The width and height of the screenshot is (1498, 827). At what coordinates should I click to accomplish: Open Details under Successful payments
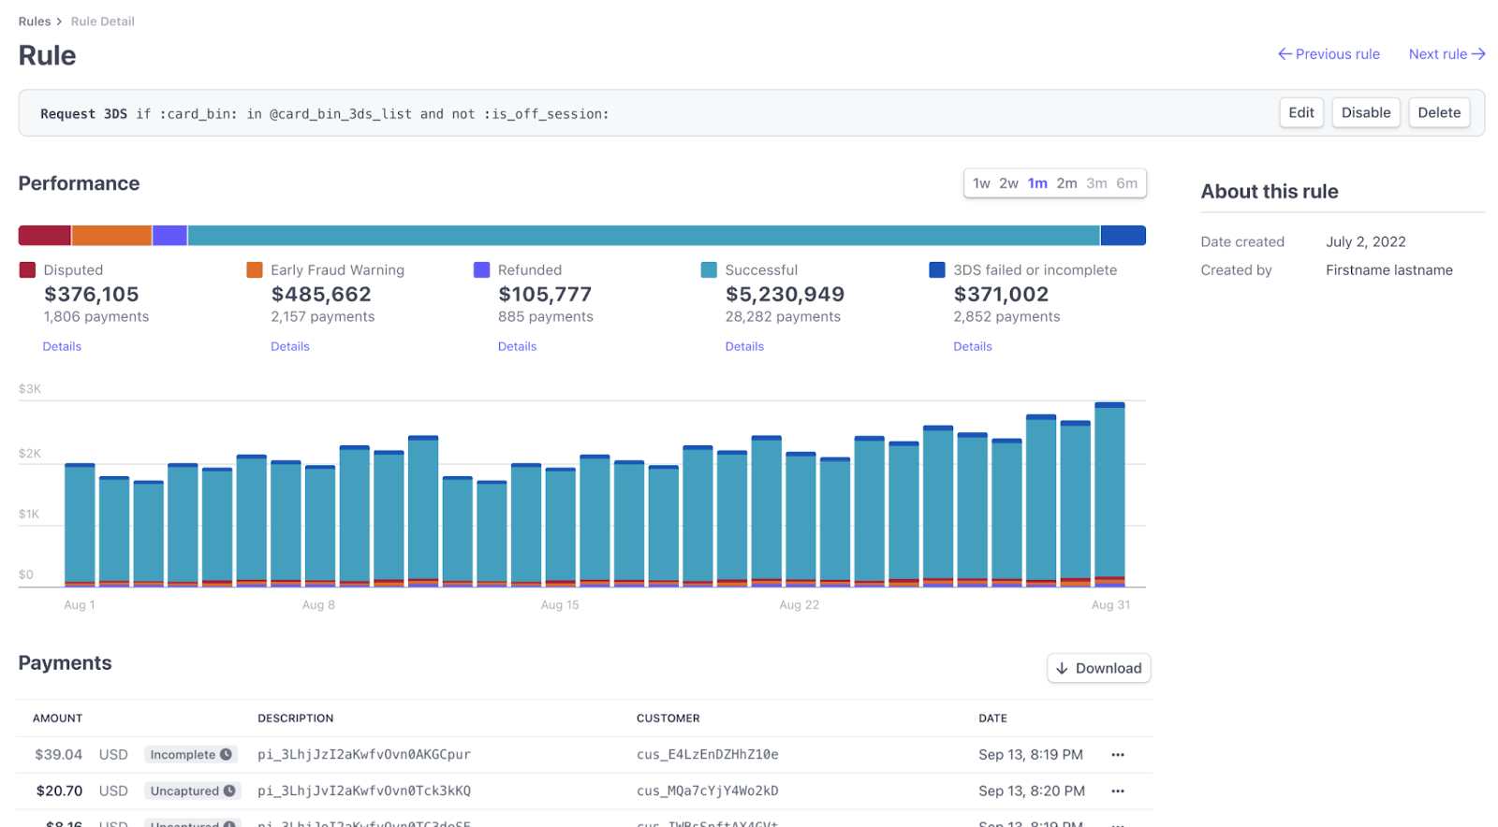click(x=744, y=347)
